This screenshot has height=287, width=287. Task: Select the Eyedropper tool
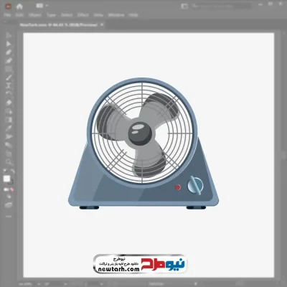(9, 128)
